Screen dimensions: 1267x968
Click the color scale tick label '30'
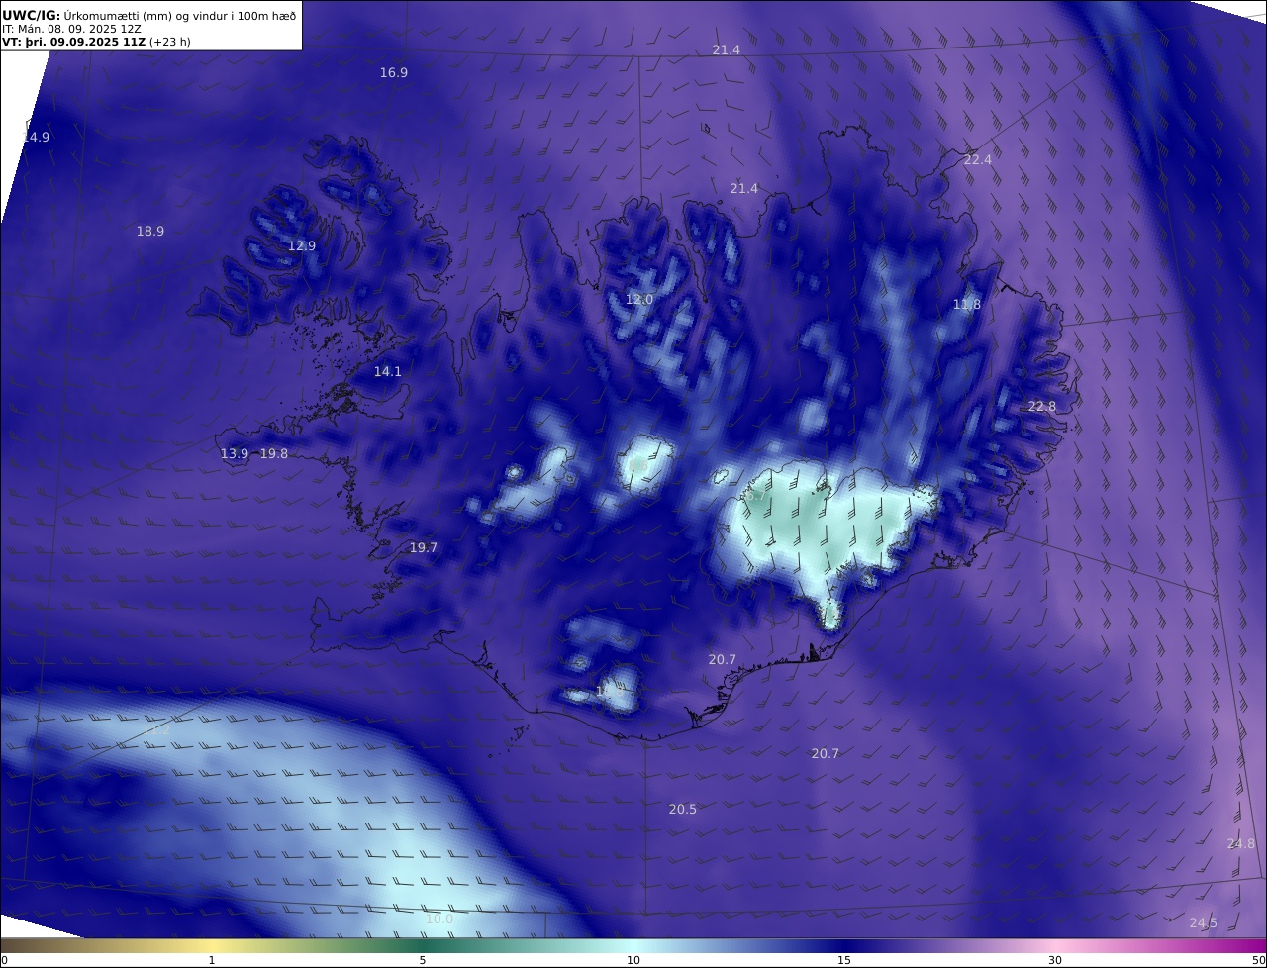click(x=1055, y=960)
